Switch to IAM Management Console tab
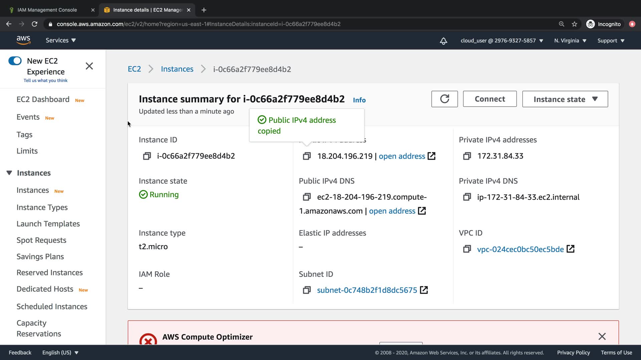Image resolution: width=641 pixels, height=360 pixels. pos(47,10)
